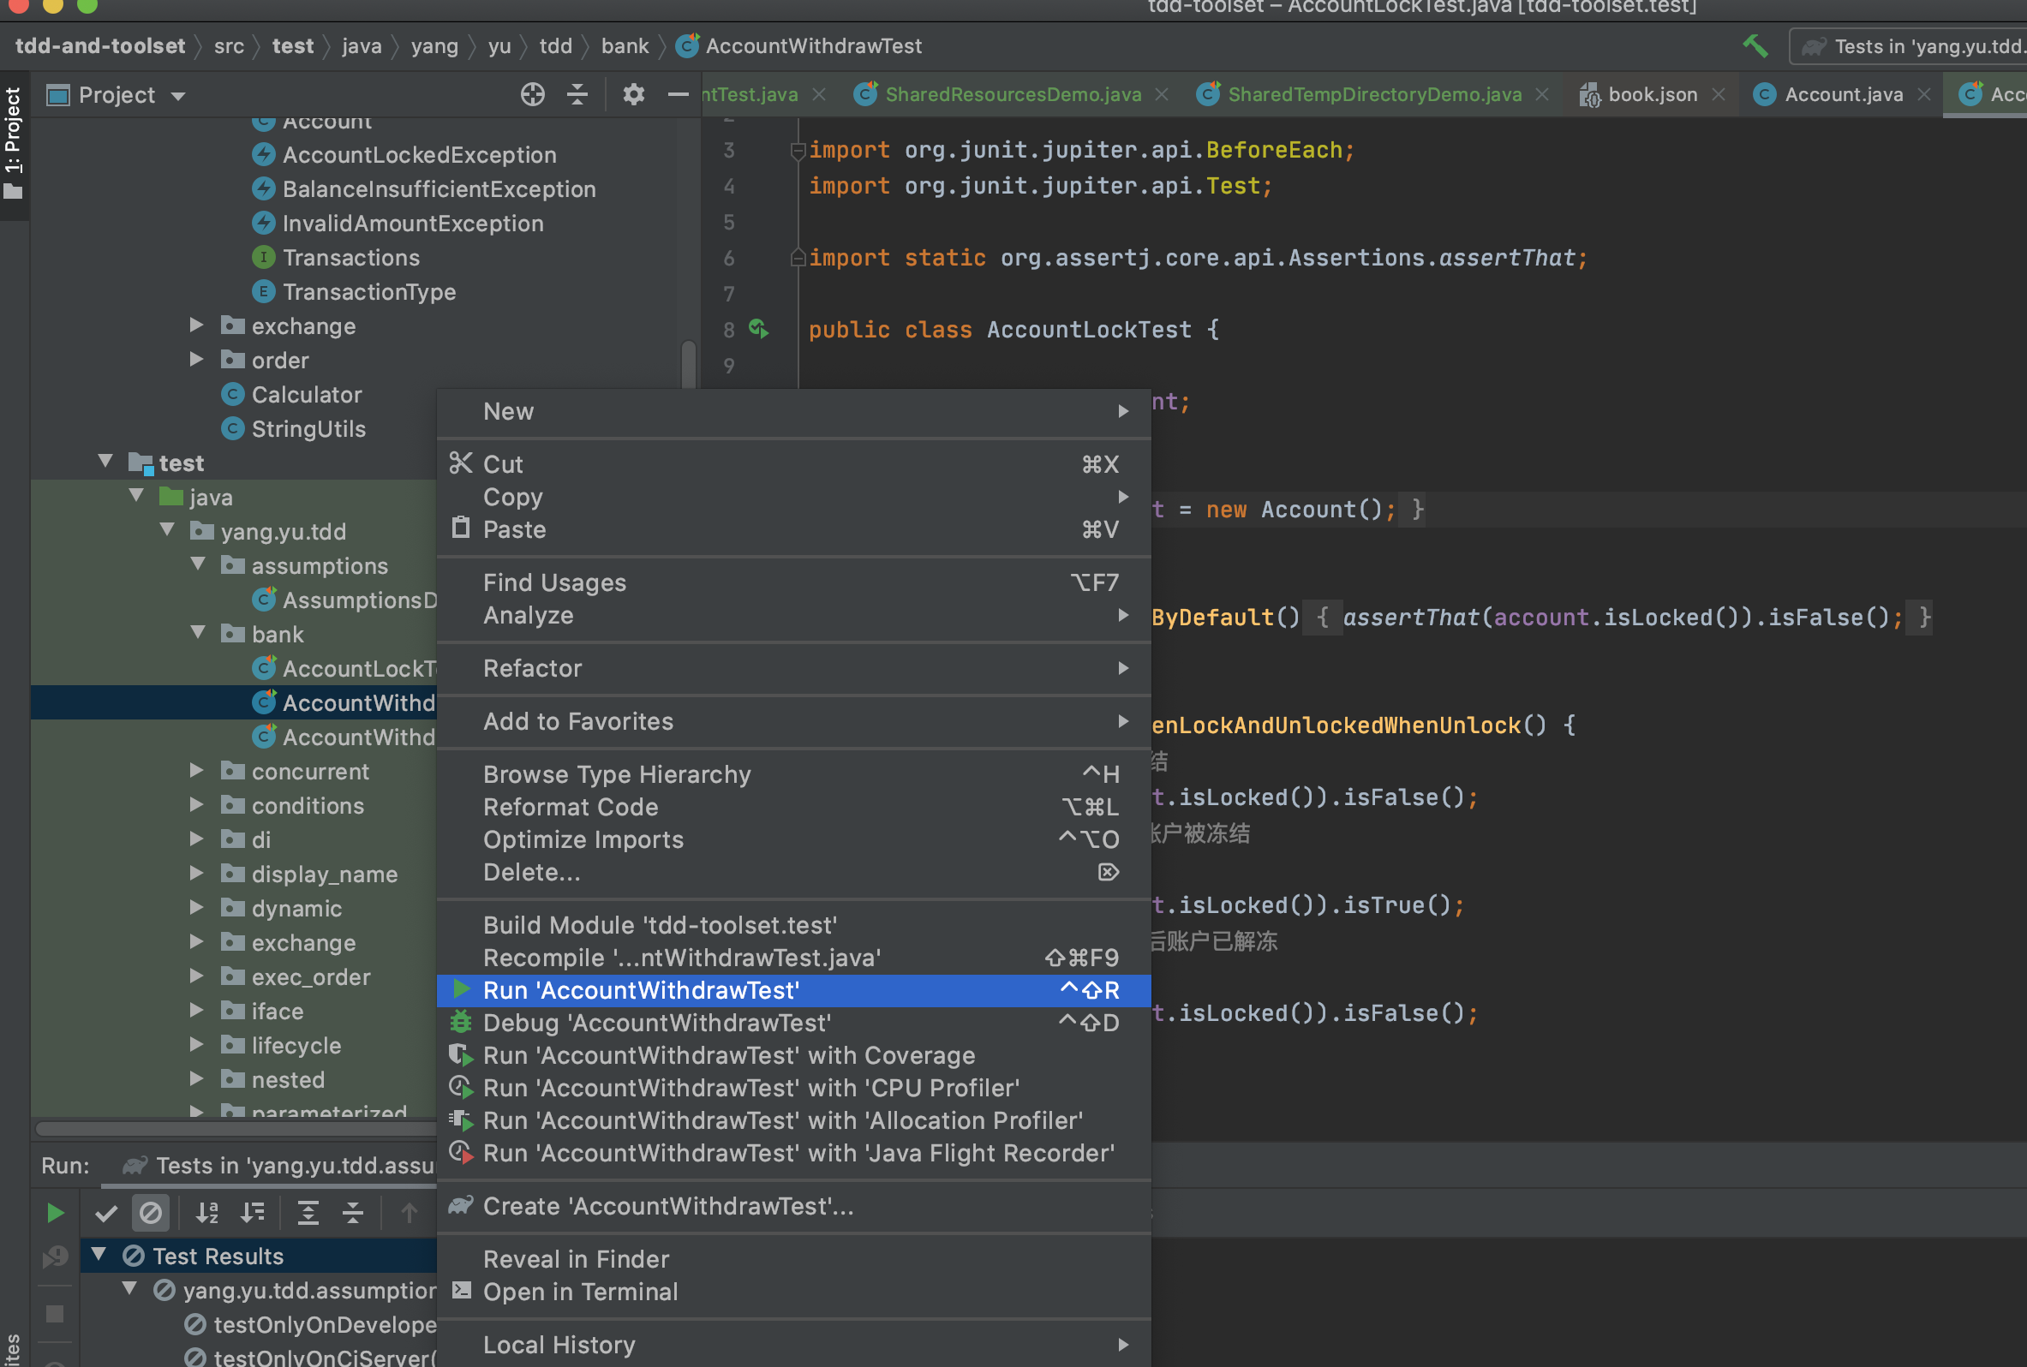
Task: Expand the 'lifecycle' package in the project tree
Action: [x=195, y=1044]
